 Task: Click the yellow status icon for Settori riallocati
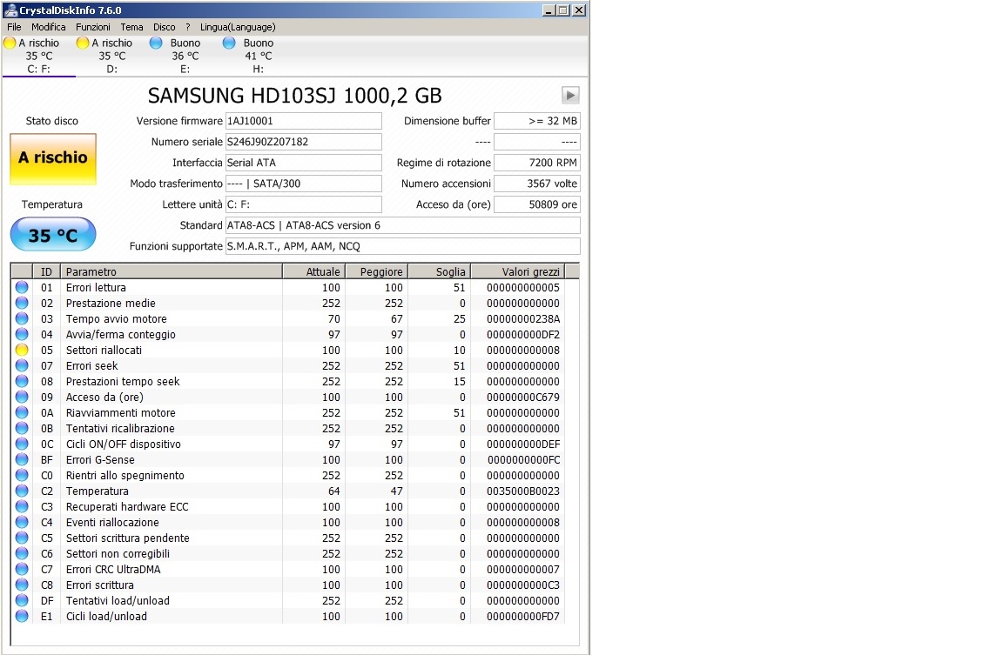click(x=22, y=351)
